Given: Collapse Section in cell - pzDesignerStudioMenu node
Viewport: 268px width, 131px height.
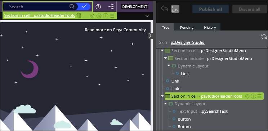Looking at the screenshot, I should (x=162, y=51).
